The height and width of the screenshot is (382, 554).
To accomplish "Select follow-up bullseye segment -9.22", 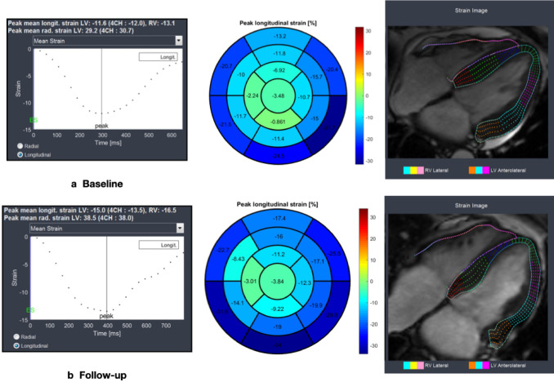I will pos(278,309).
